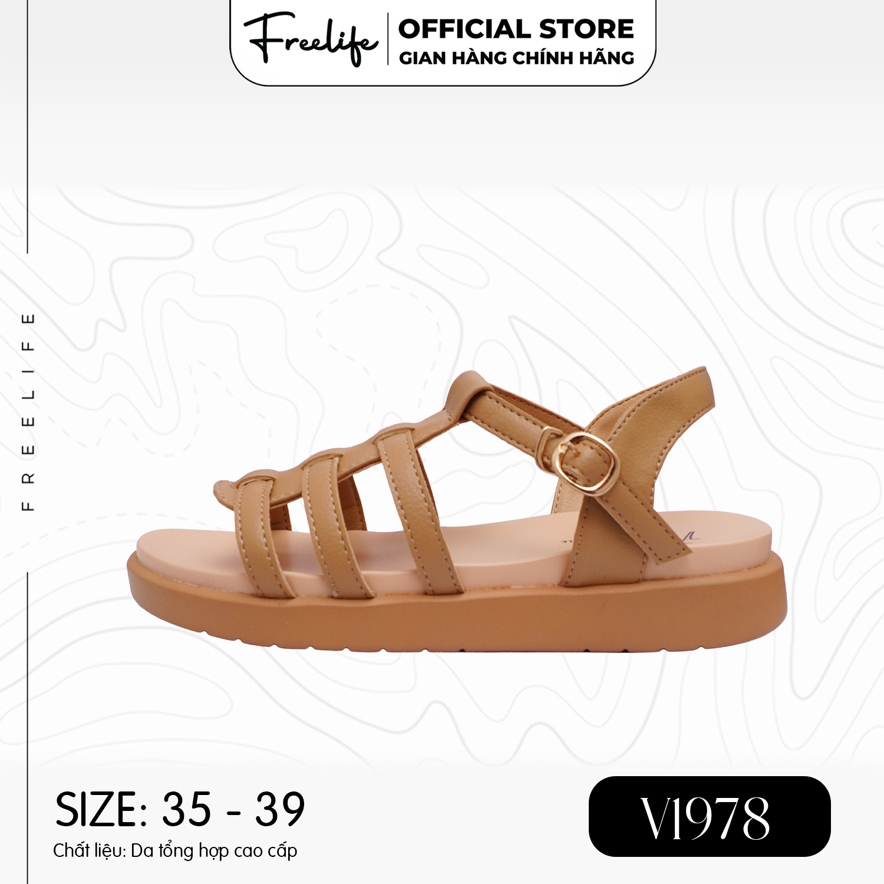Click the divider line beside the Freelife logo
Screen dimensions: 884x884
tap(388, 39)
